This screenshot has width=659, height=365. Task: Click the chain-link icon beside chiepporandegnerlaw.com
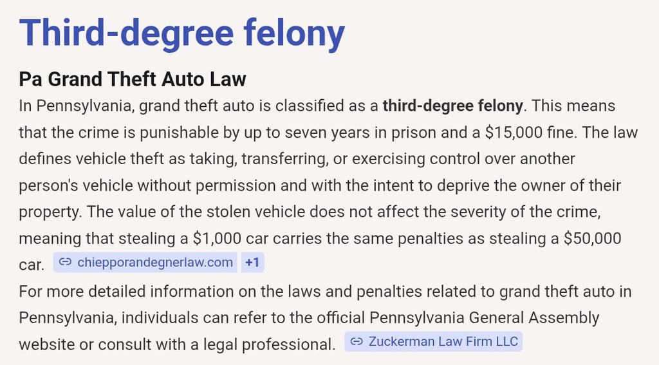pos(64,262)
